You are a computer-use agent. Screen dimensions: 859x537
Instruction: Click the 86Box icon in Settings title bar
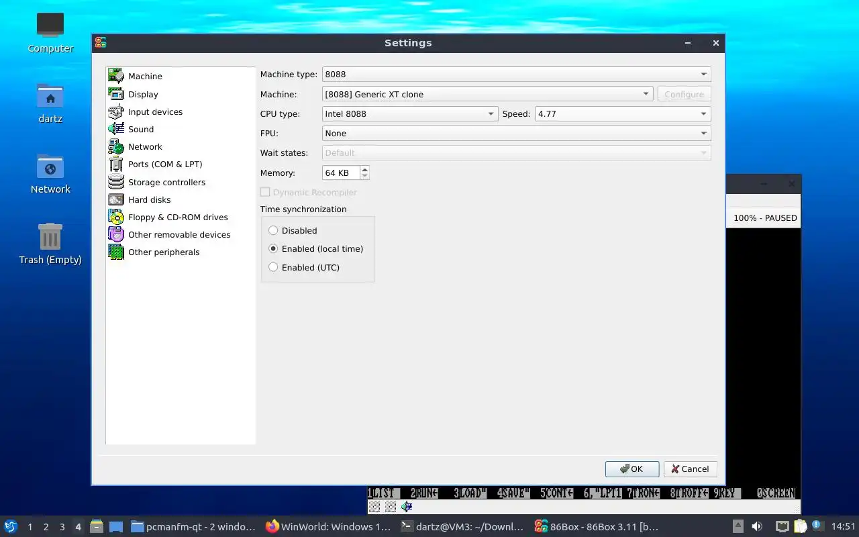pos(101,43)
